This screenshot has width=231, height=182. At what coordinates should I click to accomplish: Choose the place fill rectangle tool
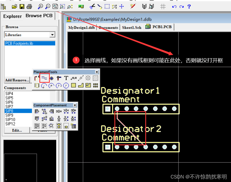coord(73,85)
